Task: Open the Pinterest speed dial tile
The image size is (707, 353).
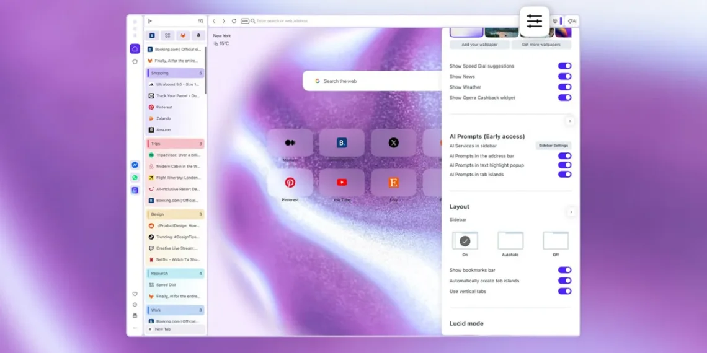Action: click(x=290, y=182)
